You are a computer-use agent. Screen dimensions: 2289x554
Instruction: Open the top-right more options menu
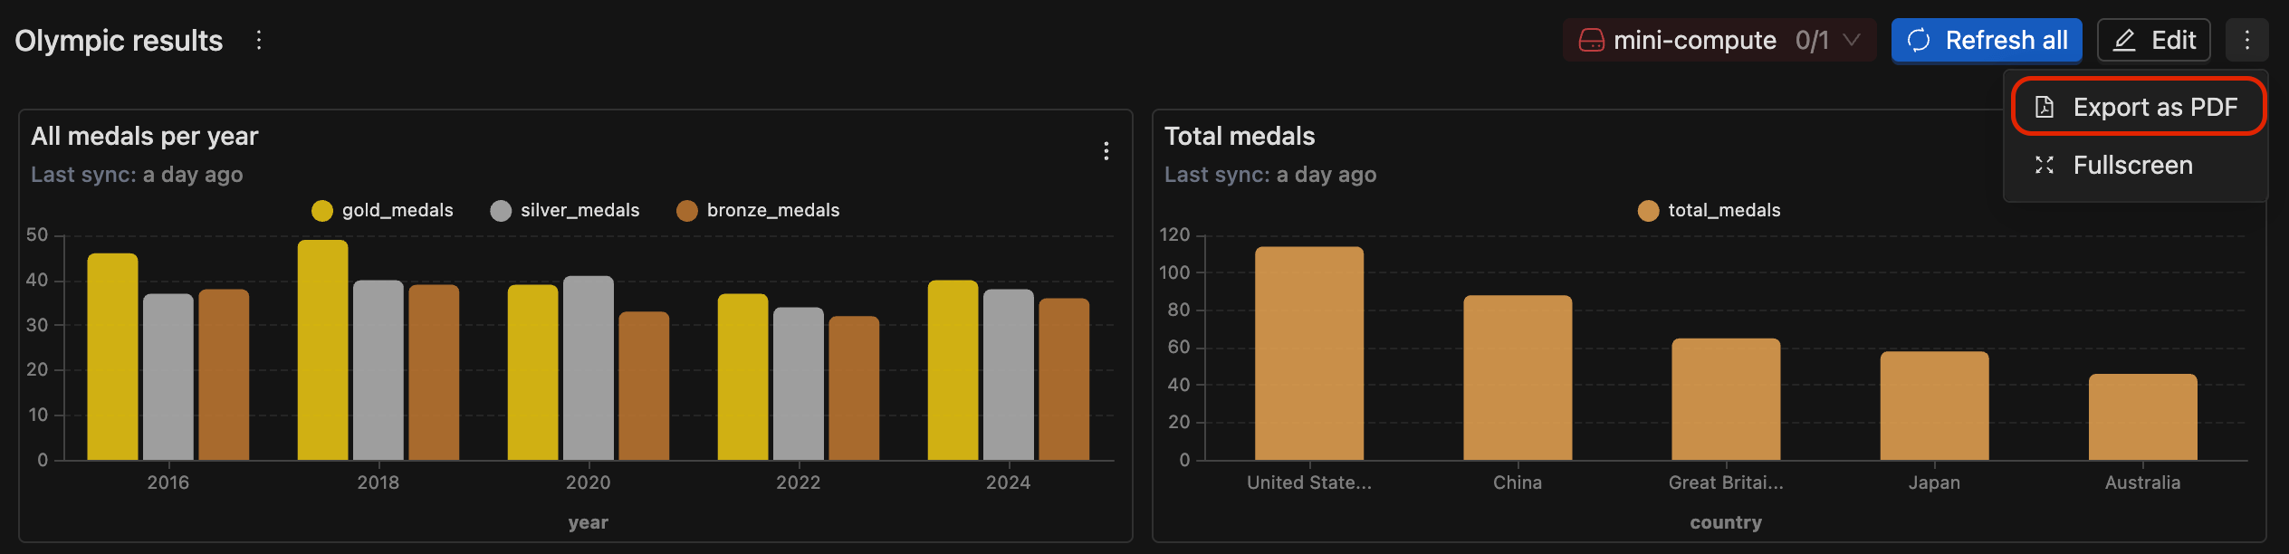click(2246, 40)
